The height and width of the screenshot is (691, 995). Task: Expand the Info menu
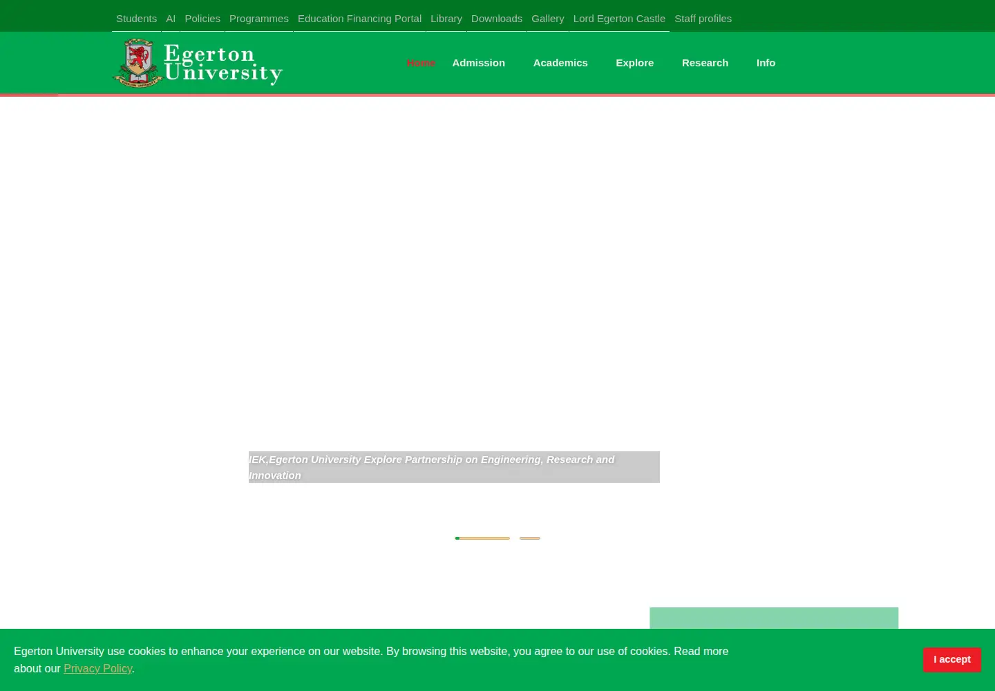pyautogui.click(x=766, y=63)
